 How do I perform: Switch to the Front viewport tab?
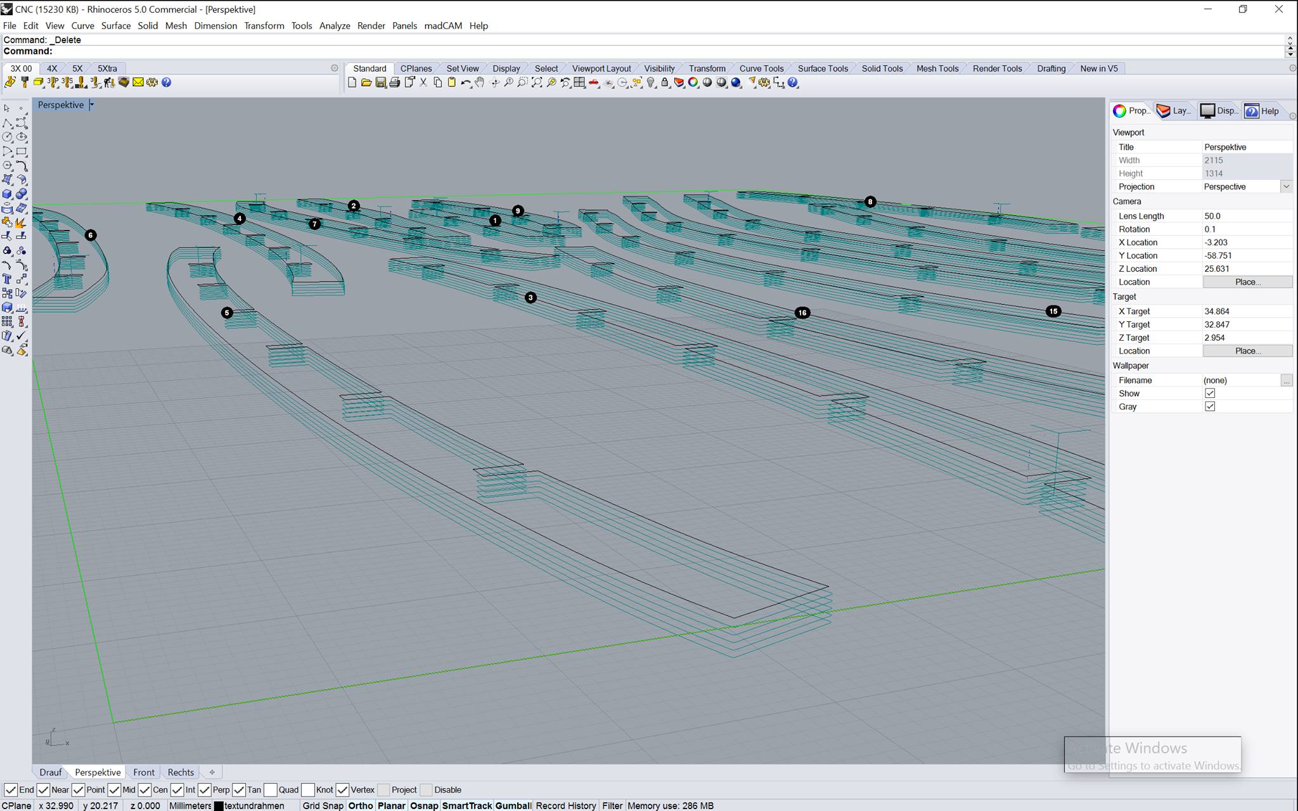coord(144,772)
